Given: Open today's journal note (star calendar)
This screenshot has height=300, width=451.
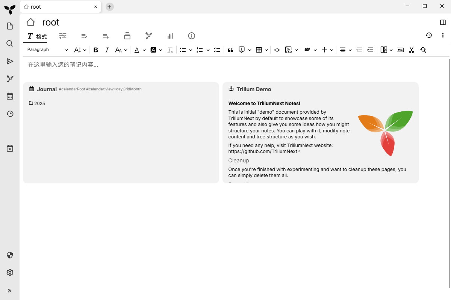Looking at the screenshot, I should coord(10,148).
